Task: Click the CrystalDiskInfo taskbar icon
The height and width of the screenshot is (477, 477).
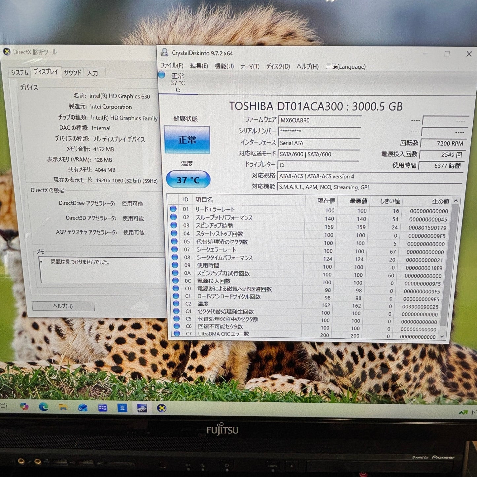Action: point(142,408)
